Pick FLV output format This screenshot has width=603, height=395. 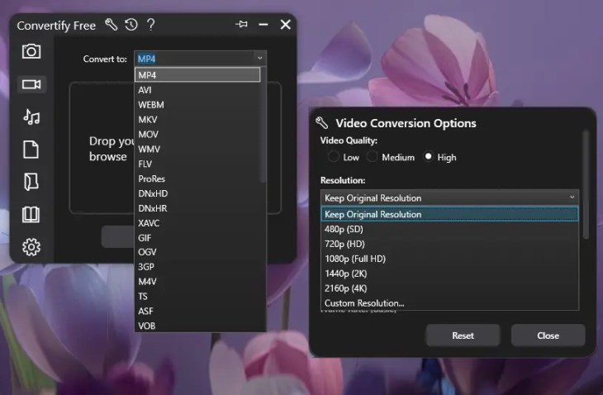tap(197, 164)
